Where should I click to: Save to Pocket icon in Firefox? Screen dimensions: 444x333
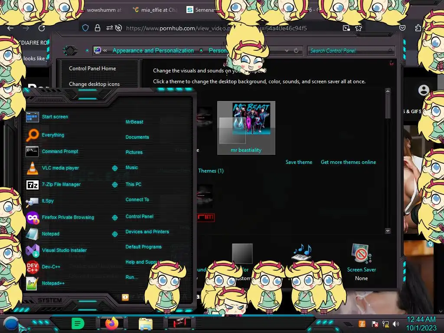[x=402, y=28]
